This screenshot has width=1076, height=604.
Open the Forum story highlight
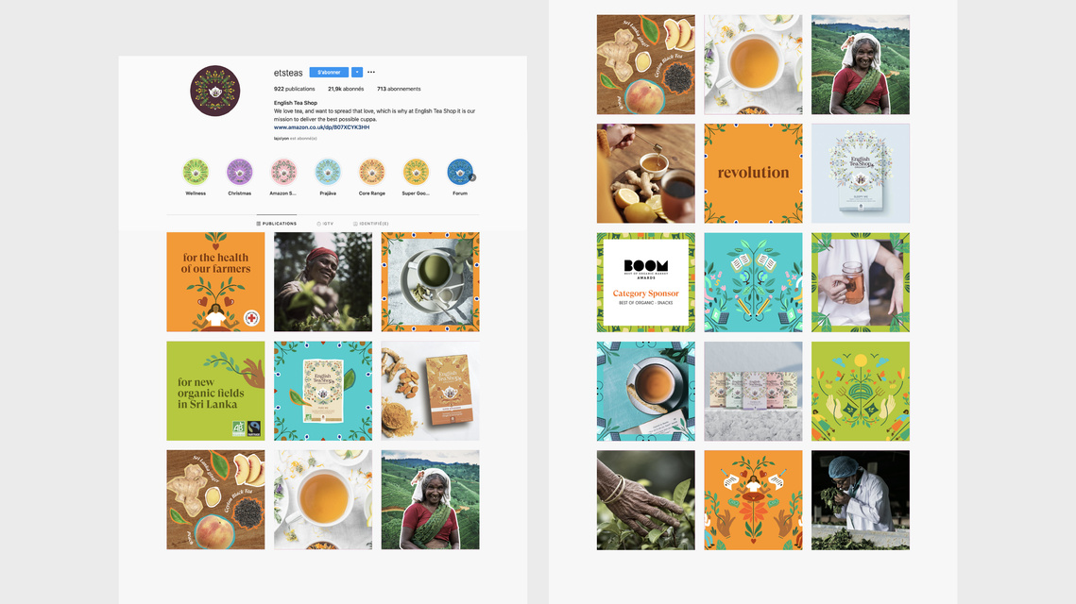[460, 172]
